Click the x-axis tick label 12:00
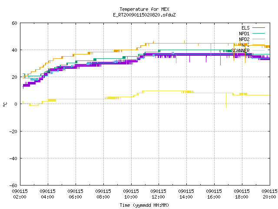 click(x=158, y=197)
